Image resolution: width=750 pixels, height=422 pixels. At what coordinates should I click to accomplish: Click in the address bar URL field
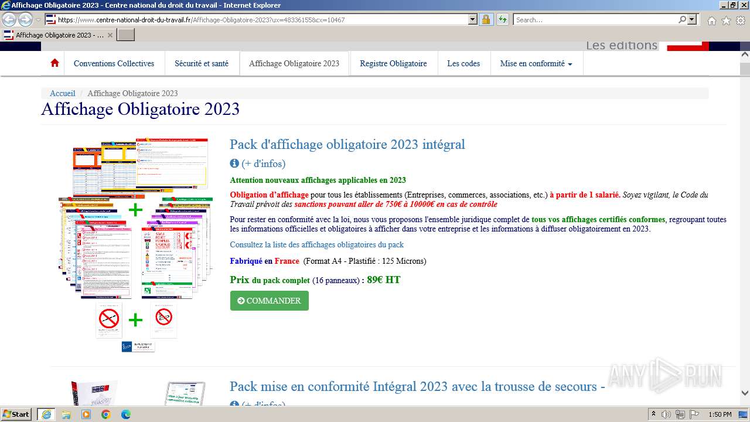pos(262,19)
